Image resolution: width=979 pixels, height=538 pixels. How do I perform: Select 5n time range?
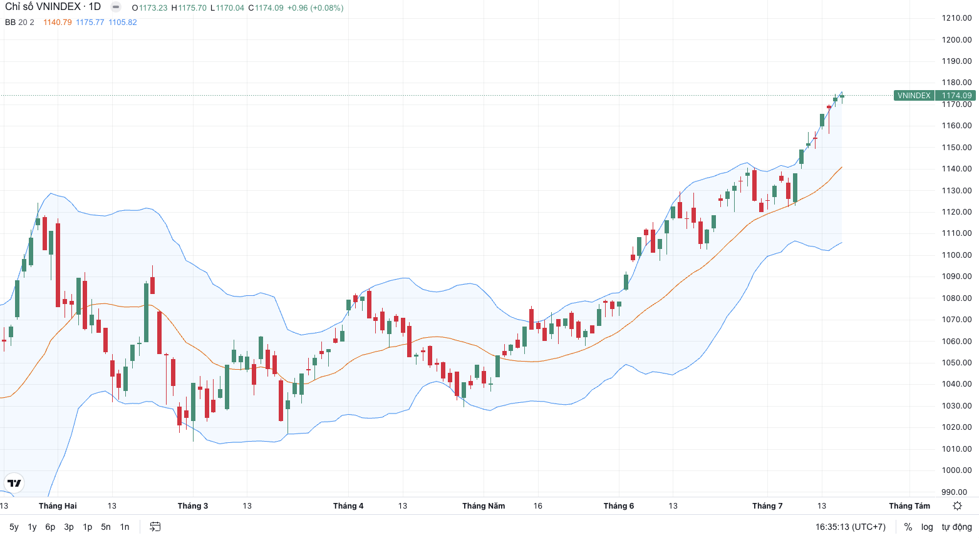106,527
